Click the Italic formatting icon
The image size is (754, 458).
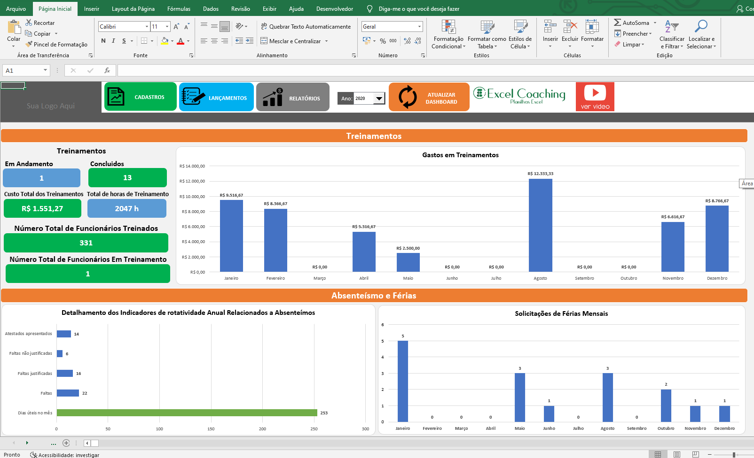[x=113, y=41]
